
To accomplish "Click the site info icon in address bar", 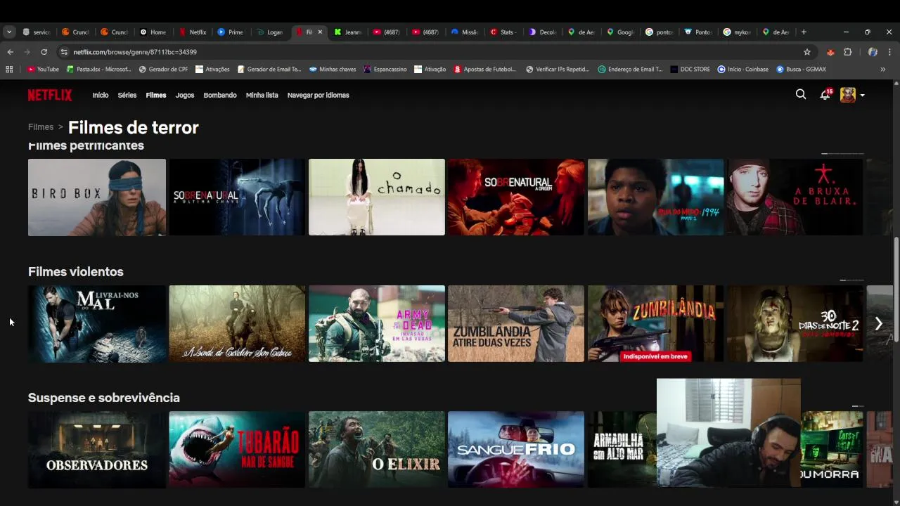I will (x=64, y=52).
